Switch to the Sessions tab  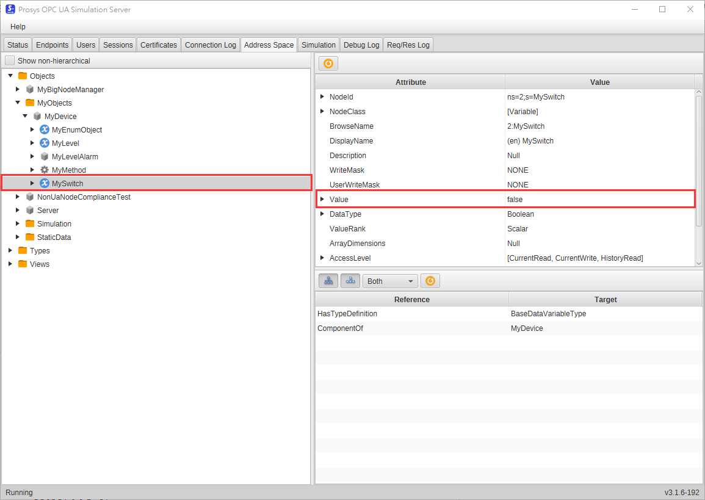click(x=118, y=45)
